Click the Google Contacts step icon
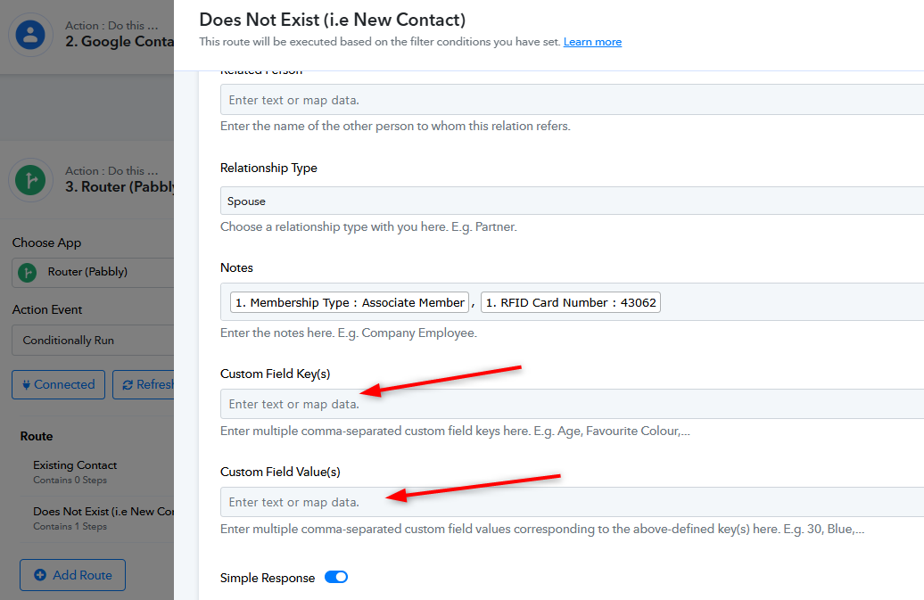Screen dimensions: 924x600 (x=30, y=35)
